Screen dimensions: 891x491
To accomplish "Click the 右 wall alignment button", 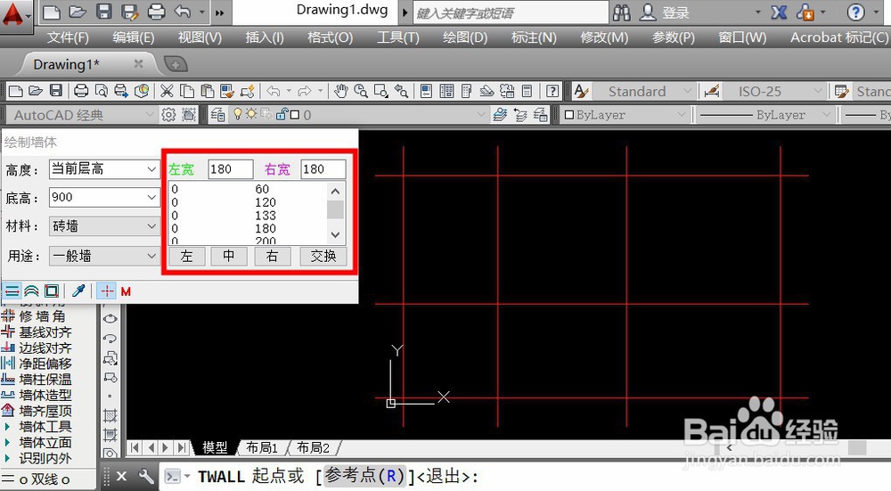I will 272,257.
